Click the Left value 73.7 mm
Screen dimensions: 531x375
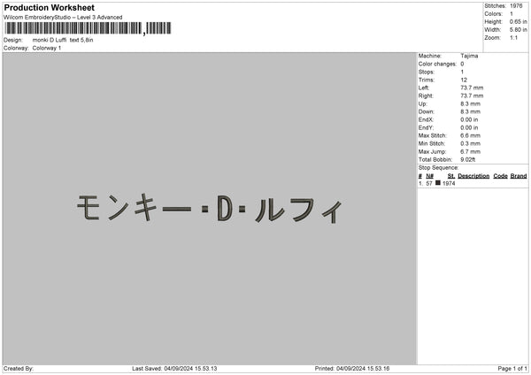(x=472, y=88)
